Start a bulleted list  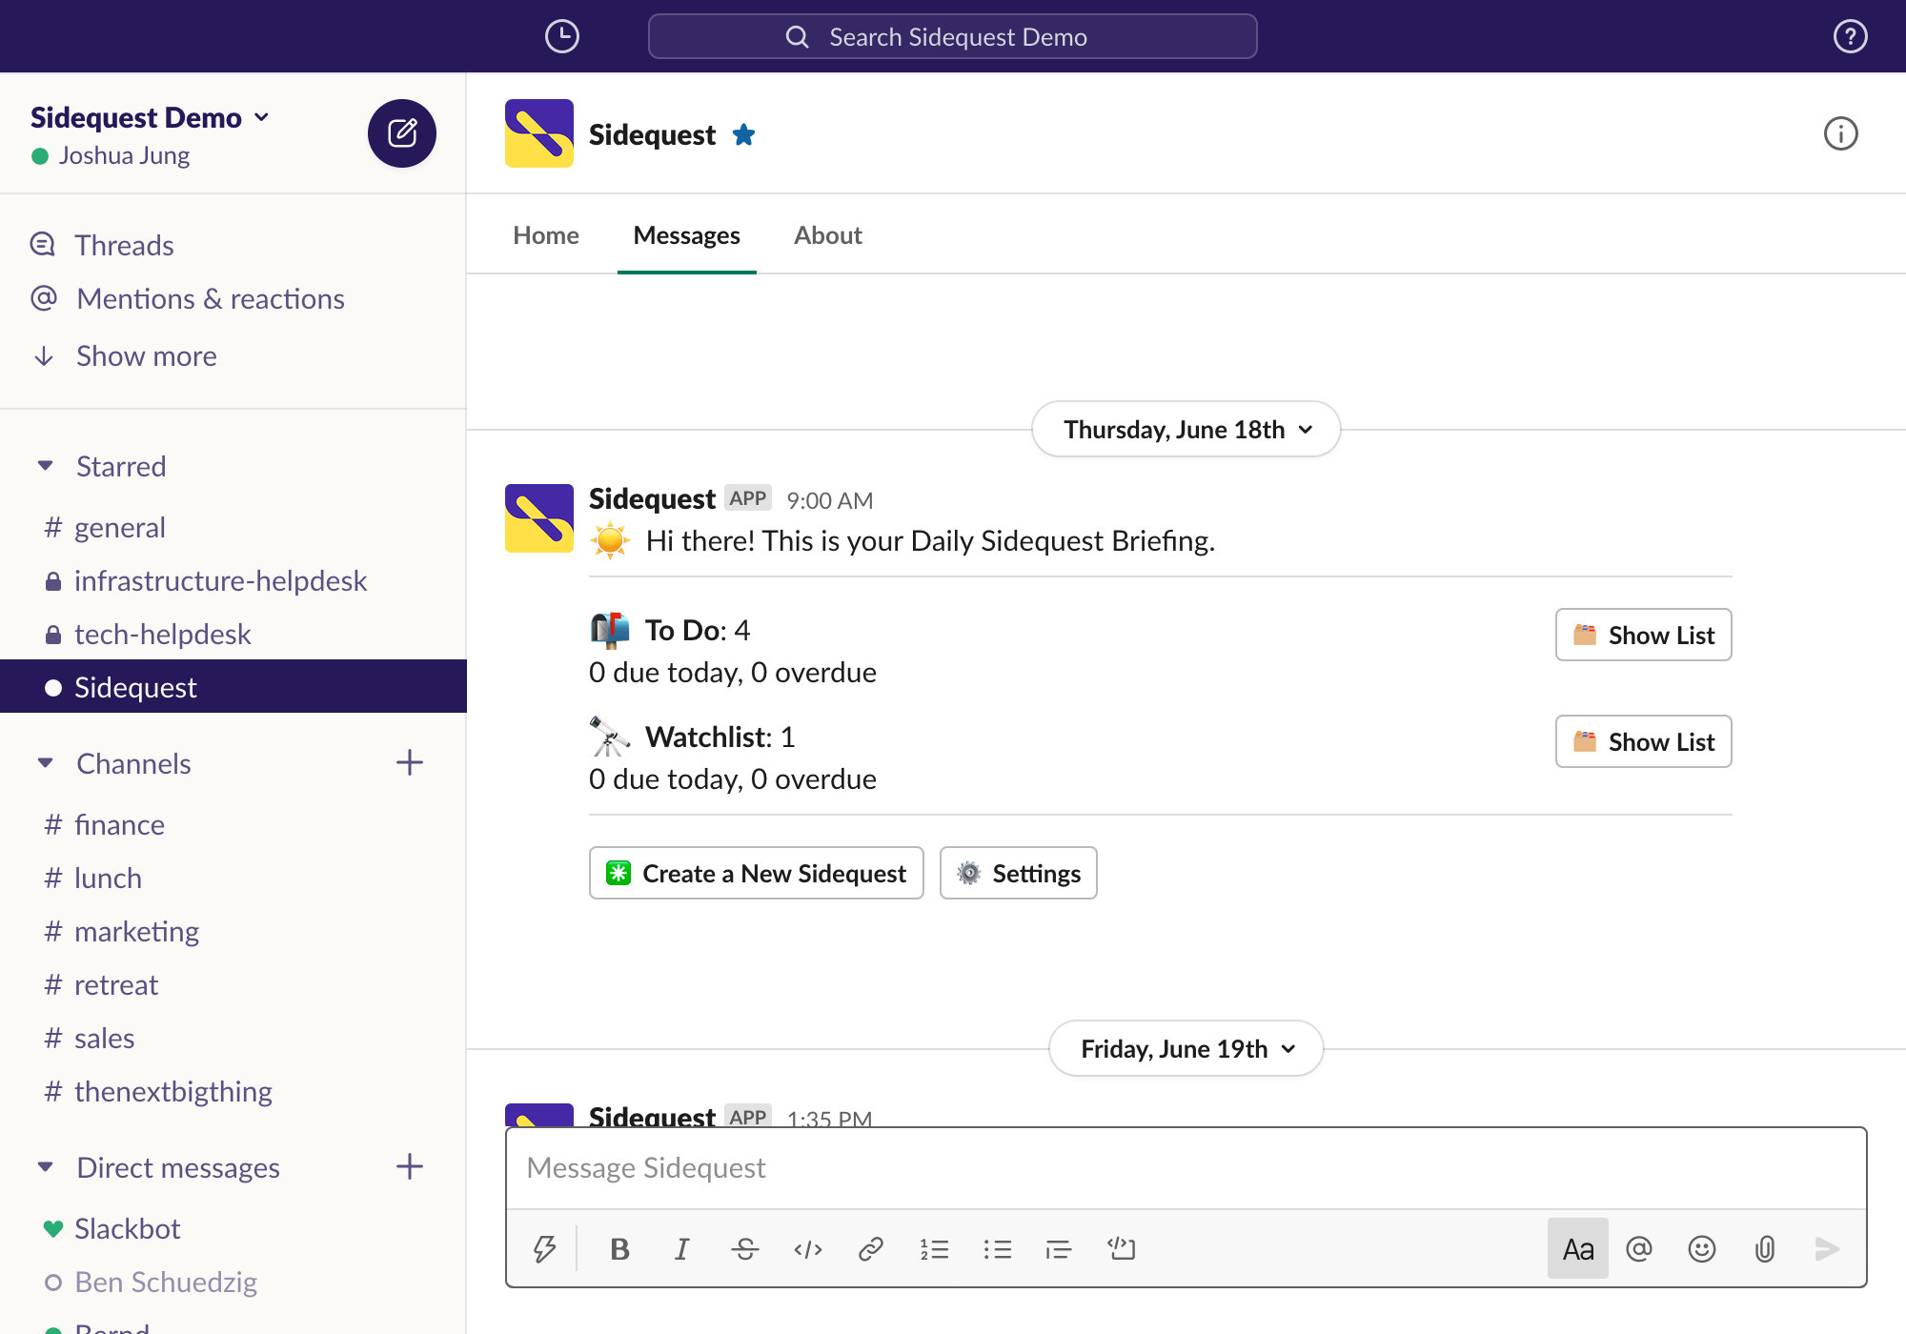tap(997, 1248)
